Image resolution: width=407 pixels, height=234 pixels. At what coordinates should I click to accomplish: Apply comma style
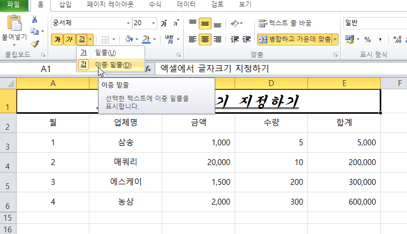380,40
